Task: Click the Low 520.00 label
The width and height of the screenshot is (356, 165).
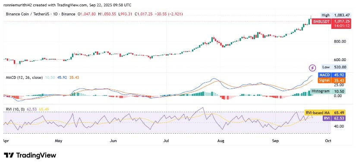Action: click(x=334, y=67)
